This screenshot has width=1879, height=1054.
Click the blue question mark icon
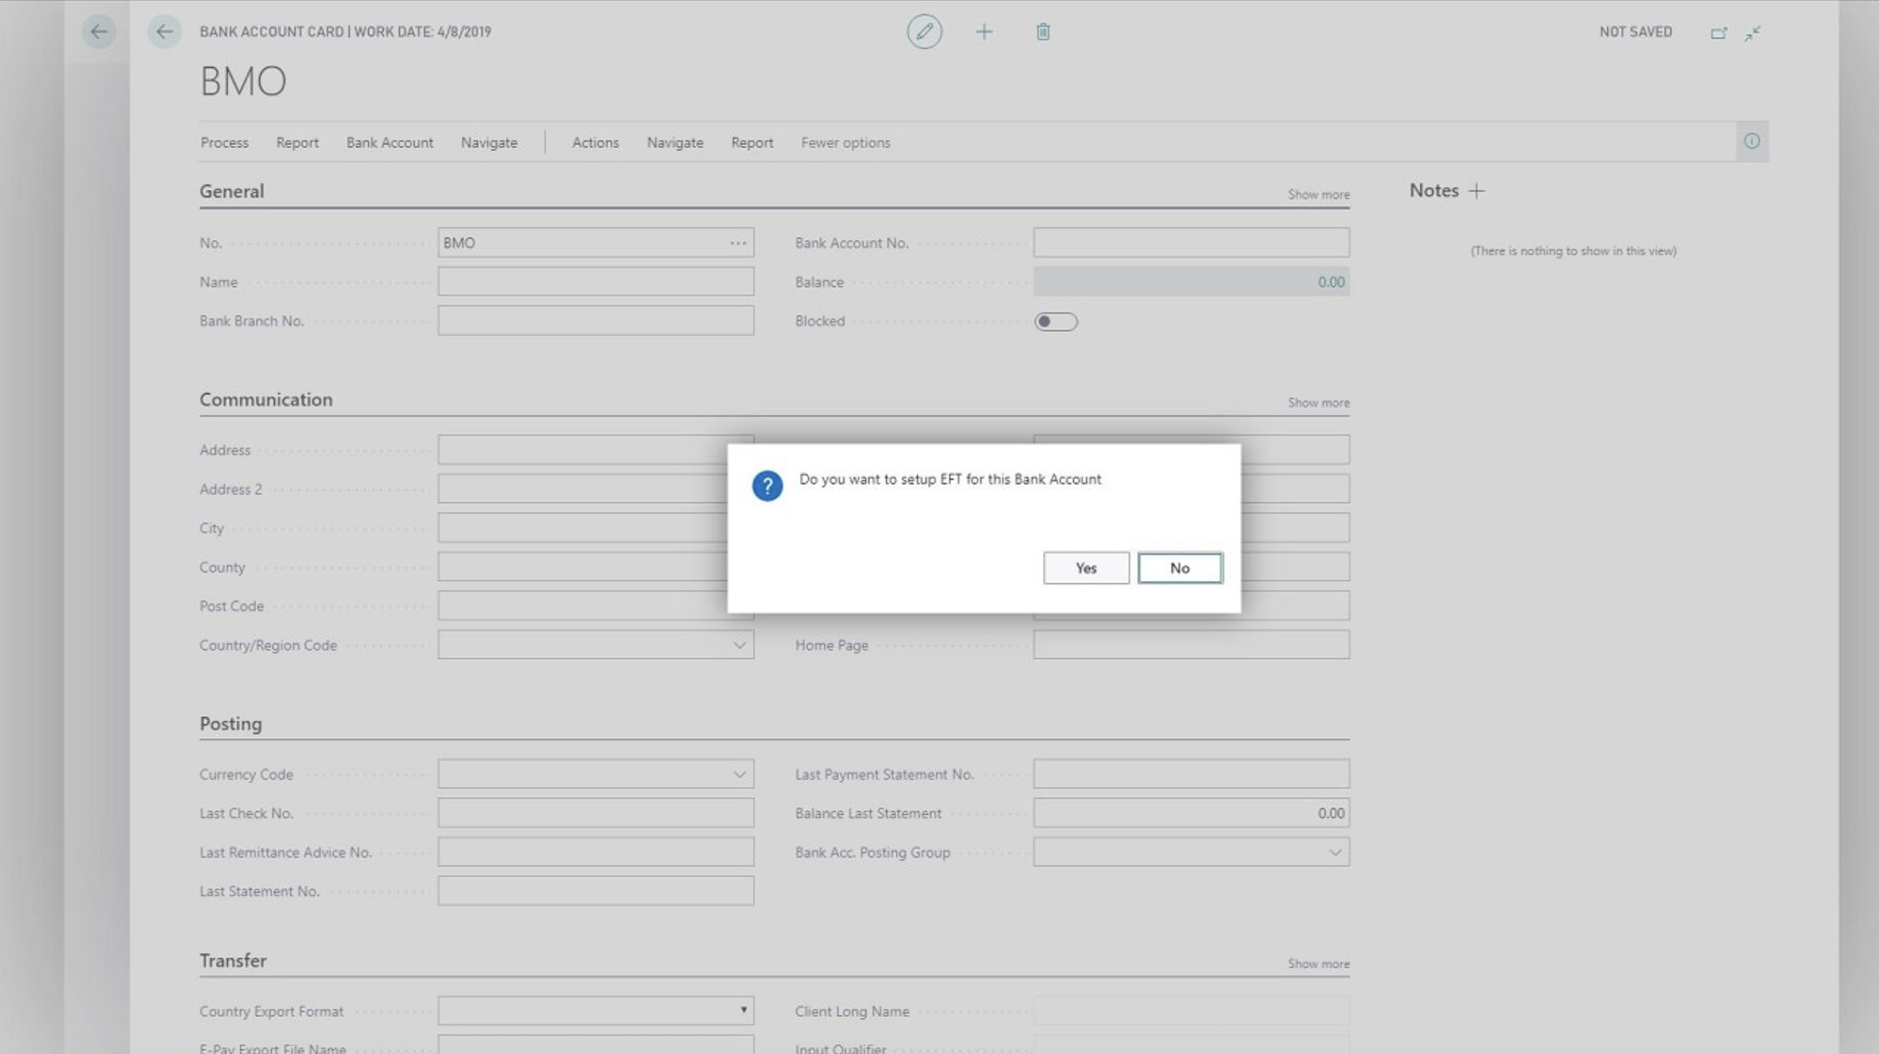[767, 485]
